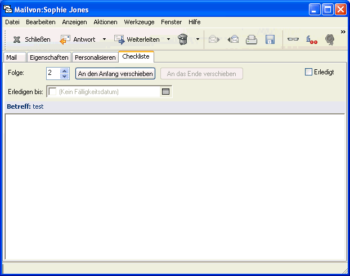Image resolution: width=350 pixels, height=276 pixels.
Task: Switch to the Personalisieren tab
Action: coord(95,57)
